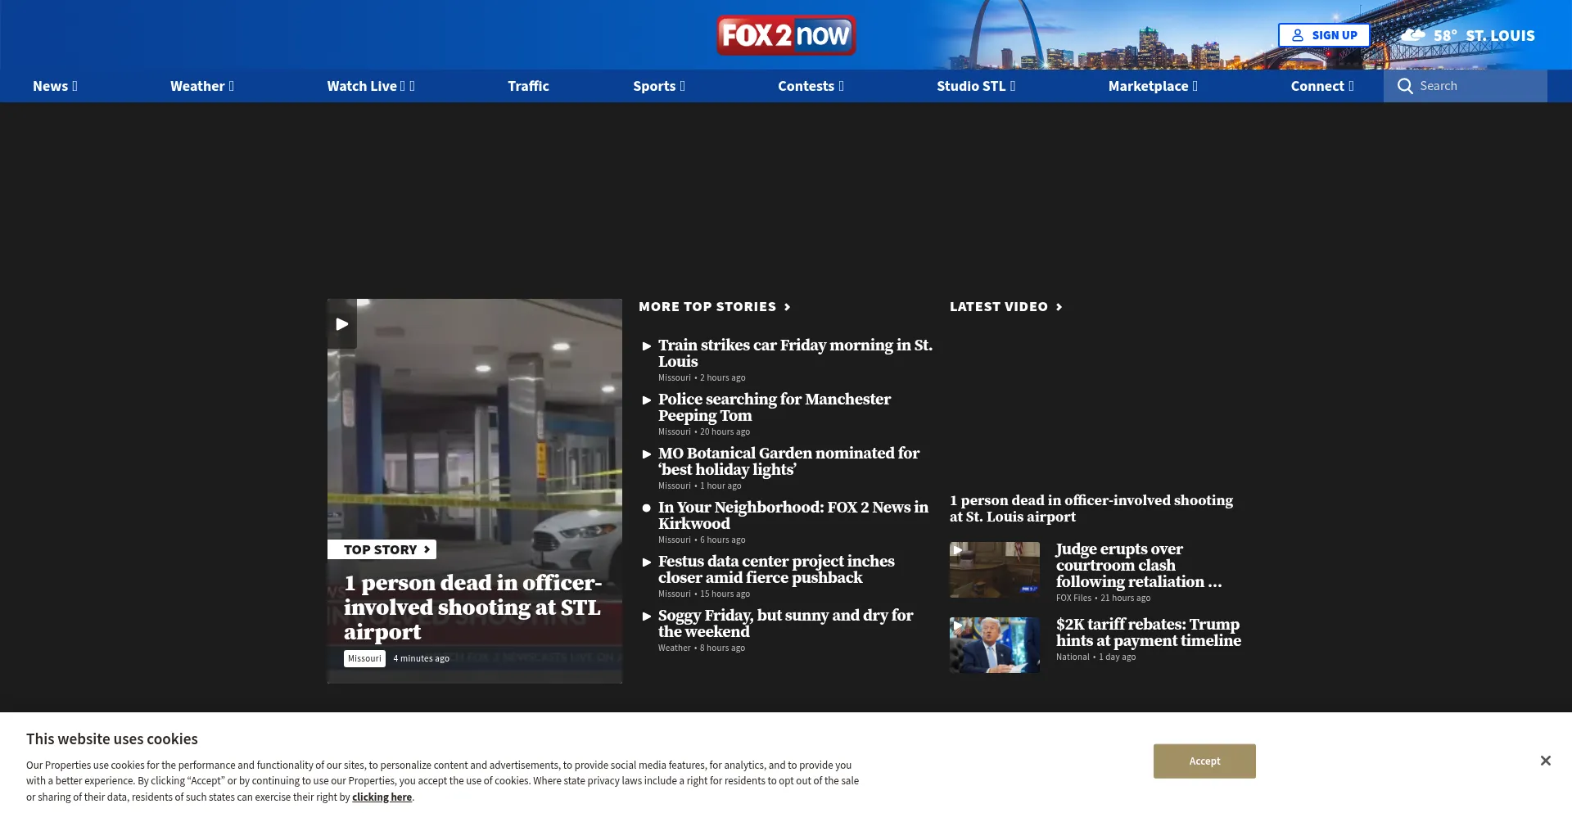Click the FOX 2 Now logo
The height and width of the screenshot is (813, 1572).
tap(785, 35)
